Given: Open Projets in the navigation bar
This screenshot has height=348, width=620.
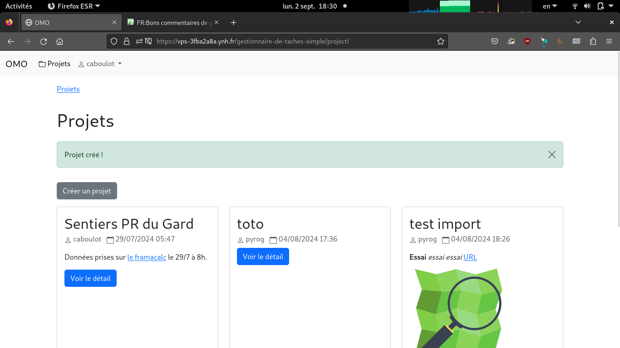Looking at the screenshot, I should point(54,64).
